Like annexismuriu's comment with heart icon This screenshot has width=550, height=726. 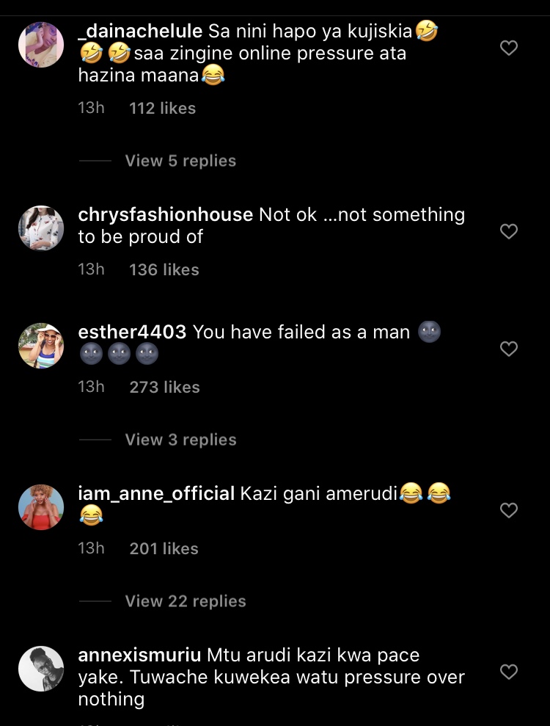coord(508,672)
